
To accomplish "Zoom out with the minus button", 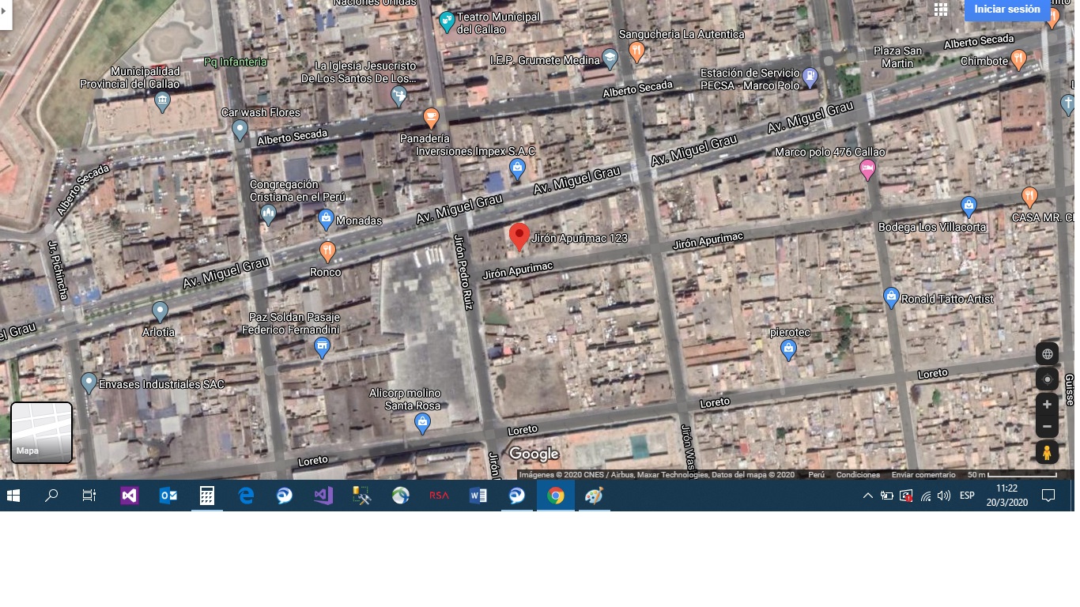I will (x=1047, y=427).
